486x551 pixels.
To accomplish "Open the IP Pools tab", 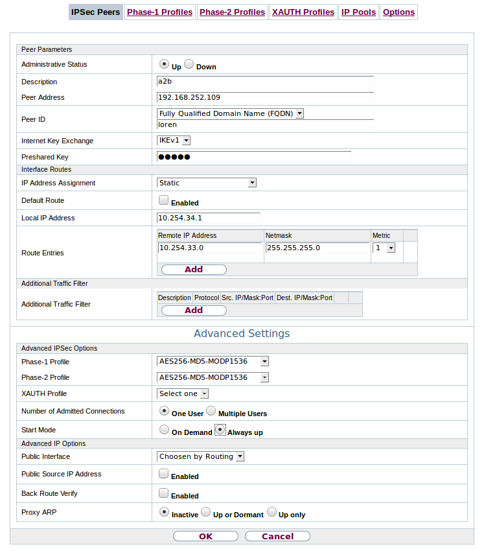I will pyautogui.click(x=358, y=12).
